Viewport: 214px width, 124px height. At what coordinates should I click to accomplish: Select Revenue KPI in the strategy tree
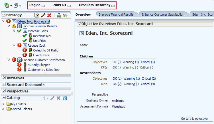tap(42, 36)
